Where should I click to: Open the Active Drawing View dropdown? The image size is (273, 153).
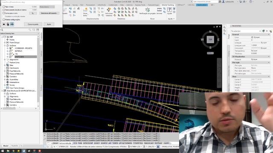pyautogui.click(x=20, y=33)
